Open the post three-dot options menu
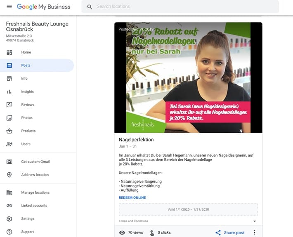Screen dimensions: 293x237 click(x=255, y=232)
